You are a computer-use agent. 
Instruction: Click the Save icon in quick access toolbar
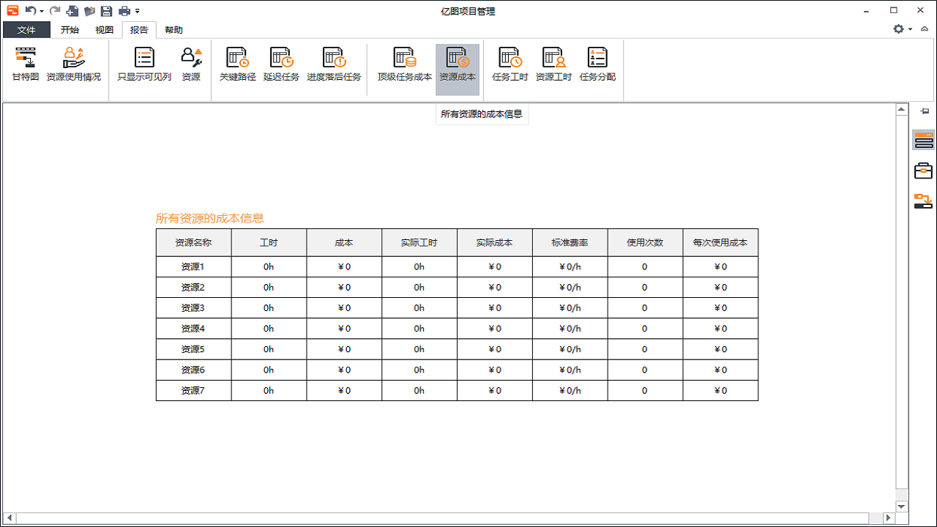tap(105, 11)
